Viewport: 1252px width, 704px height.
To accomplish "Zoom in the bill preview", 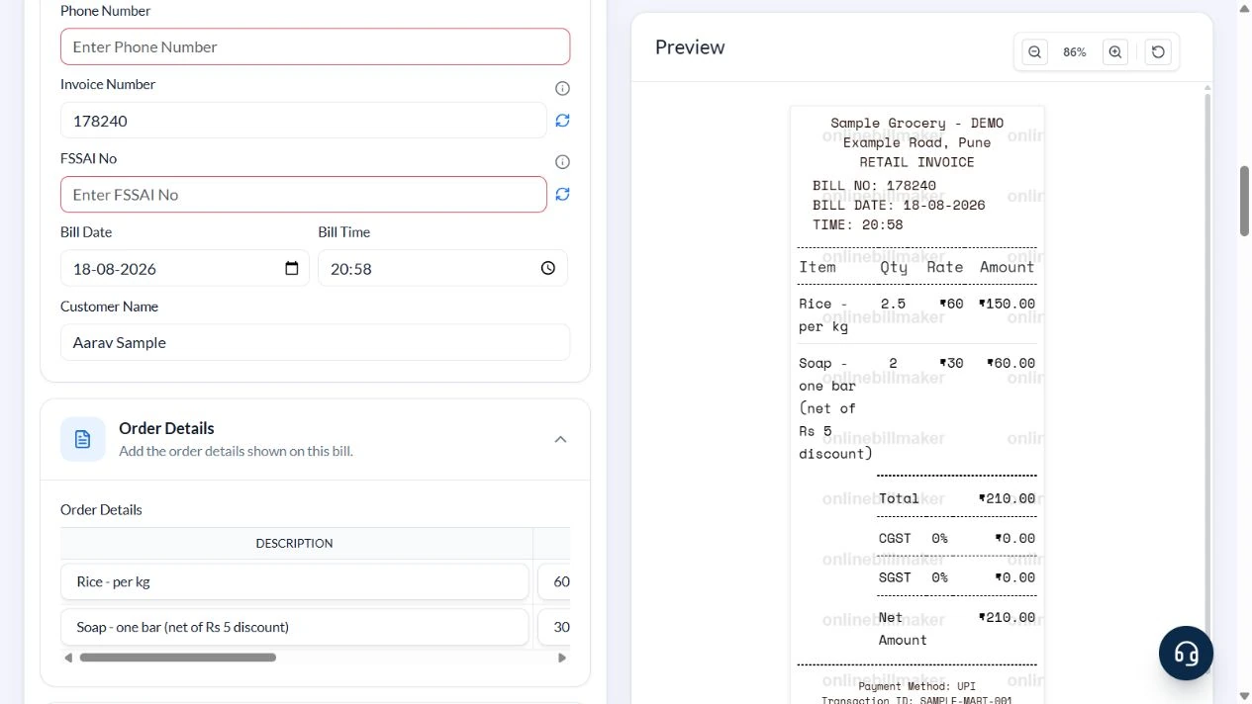I will [x=1115, y=52].
